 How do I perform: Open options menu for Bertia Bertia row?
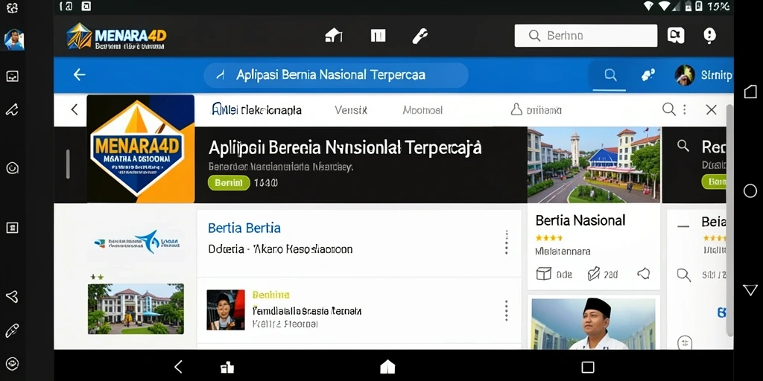[507, 242]
